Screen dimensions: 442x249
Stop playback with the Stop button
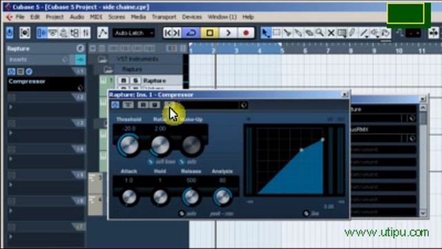(209, 33)
